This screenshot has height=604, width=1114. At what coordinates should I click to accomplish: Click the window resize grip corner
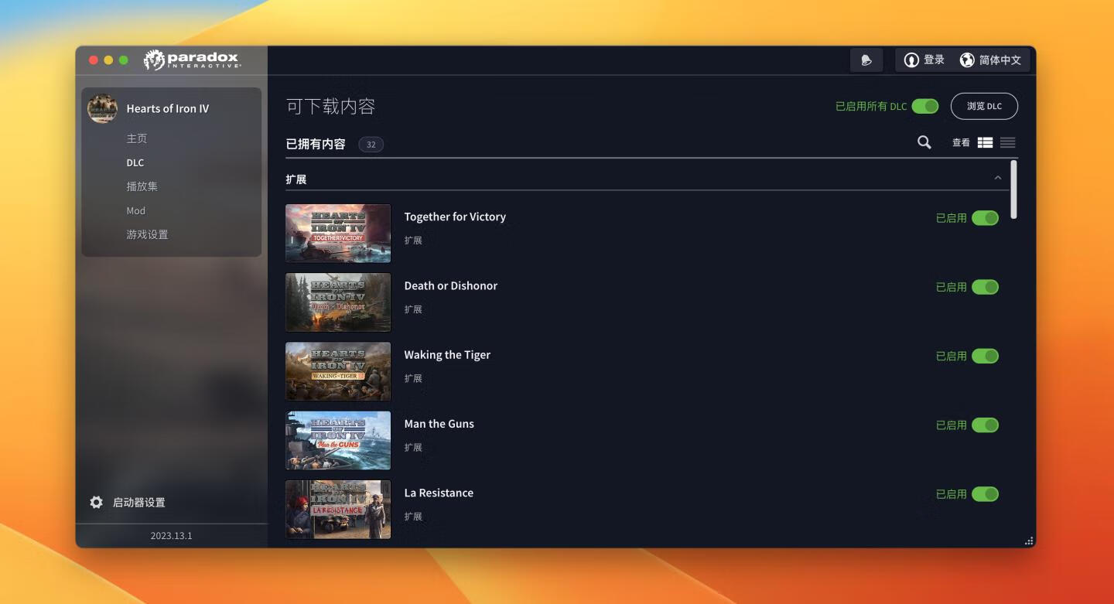(1029, 541)
